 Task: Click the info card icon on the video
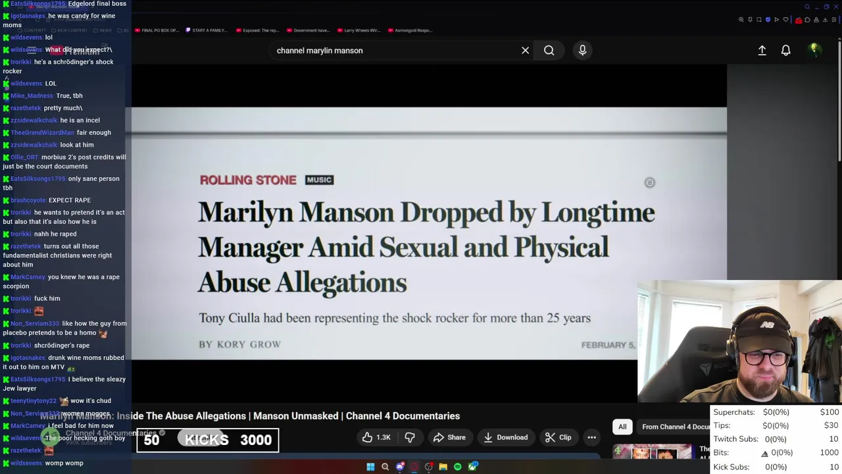coord(649,182)
